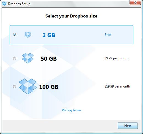The height and width of the screenshot is (134, 143).
Task: Click the "Dropbox Setup" title bar text
Action: pos(19,4)
